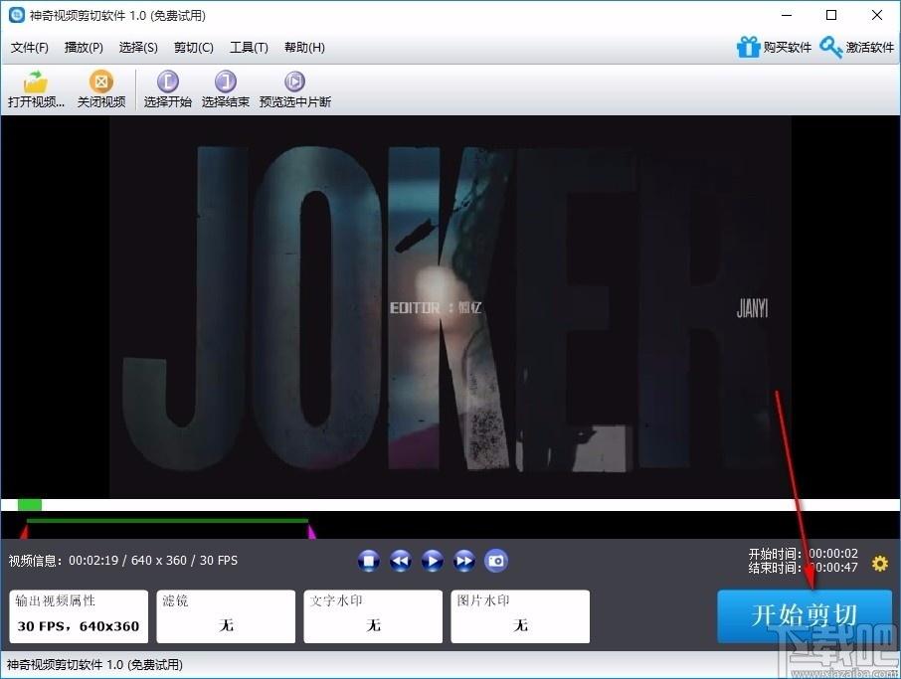Click the red start marker on the timeline

coord(25,531)
